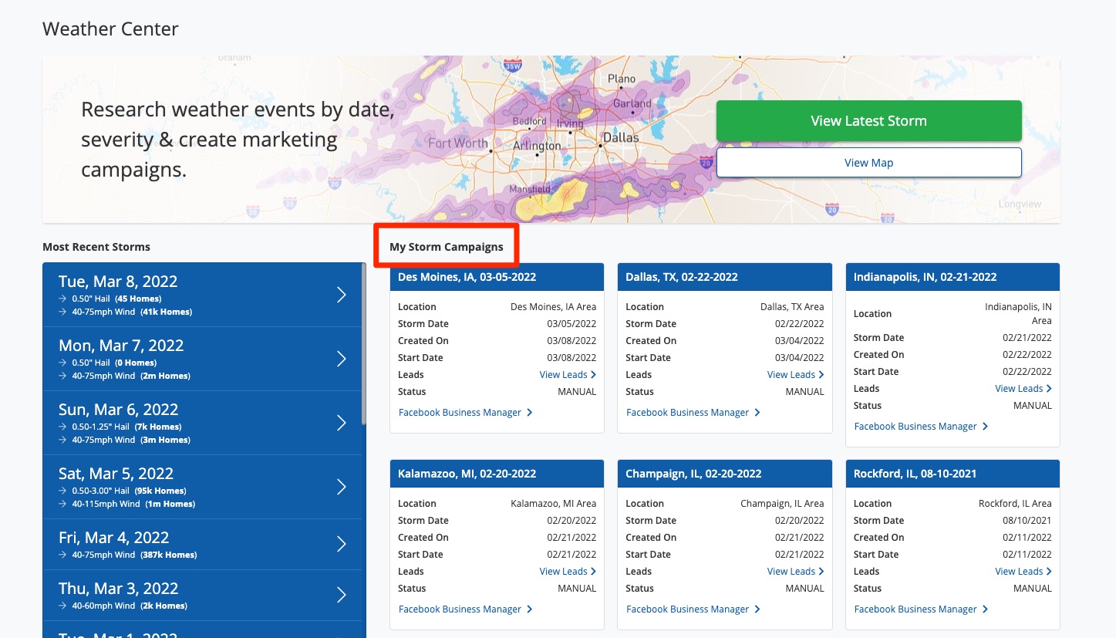1116x638 pixels.
Task: Select the My Storm Campaigns heading
Action: 446,247
